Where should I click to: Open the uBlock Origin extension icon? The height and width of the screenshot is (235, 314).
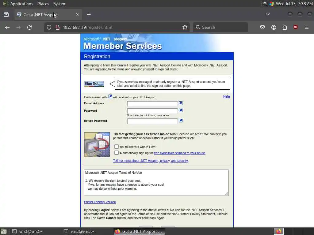[x=296, y=27]
